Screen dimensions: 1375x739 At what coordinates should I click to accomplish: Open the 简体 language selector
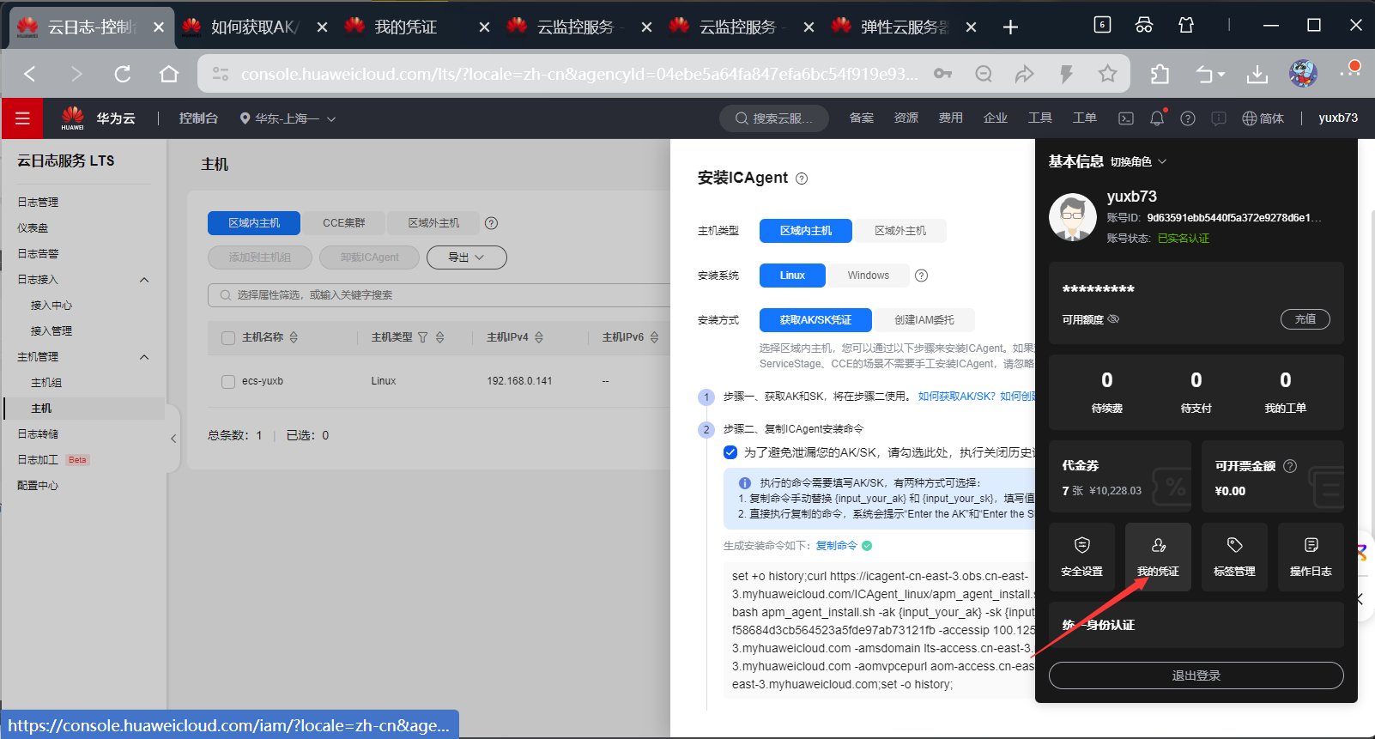pos(1263,118)
